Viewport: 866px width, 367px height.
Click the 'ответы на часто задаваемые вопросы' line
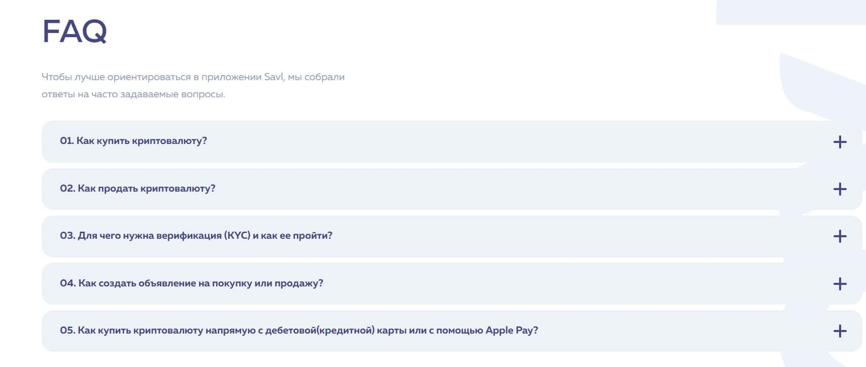coord(133,94)
